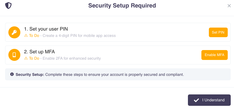The height and width of the screenshot is (110, 234).
Task: Click the shield logo icon in header
Action: pyautogui.click(x=8, y=5)
